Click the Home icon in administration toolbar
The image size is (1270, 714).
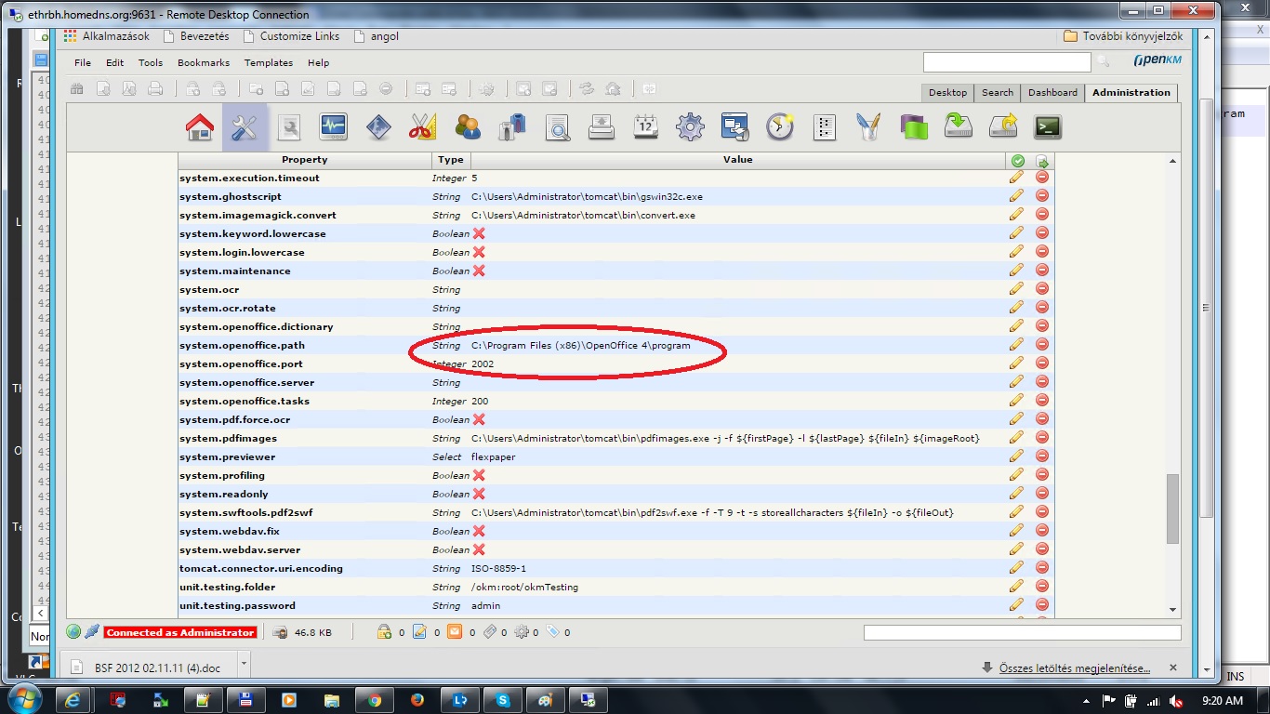(x=200, y=127)
